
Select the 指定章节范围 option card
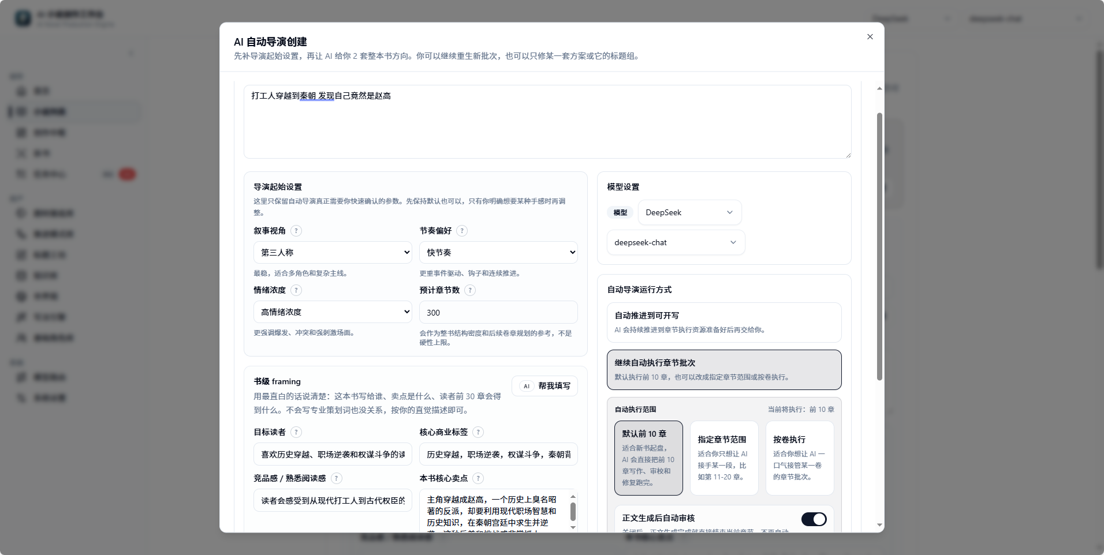pyautogui.click(x=724, y=458)
